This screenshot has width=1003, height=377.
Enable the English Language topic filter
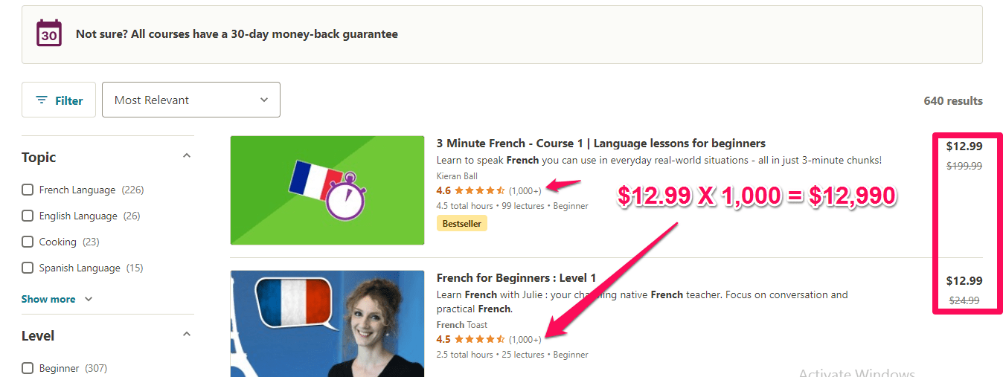(28, 216)
